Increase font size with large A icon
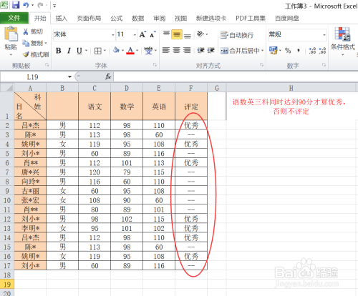Viewport: 358px width, 296px height. (x=142, y=34)
